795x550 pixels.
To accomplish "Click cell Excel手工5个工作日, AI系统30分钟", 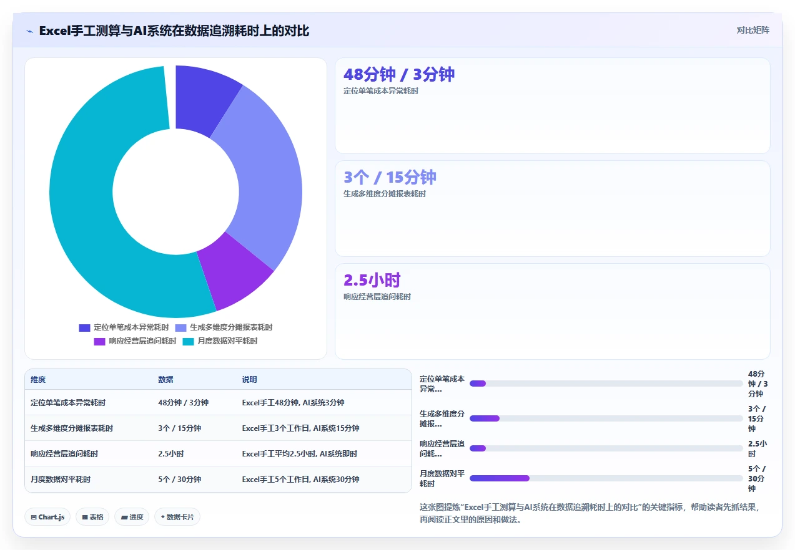I will [x=300, y=480].
